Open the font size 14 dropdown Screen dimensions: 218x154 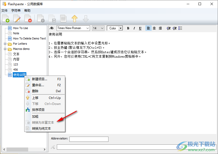pyautogui.click(x=102, y=28)
